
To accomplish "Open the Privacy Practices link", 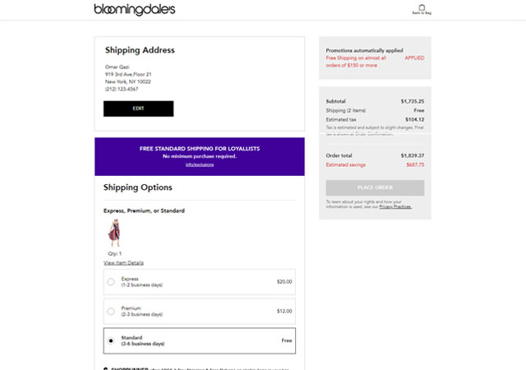I will coord(395,207).
